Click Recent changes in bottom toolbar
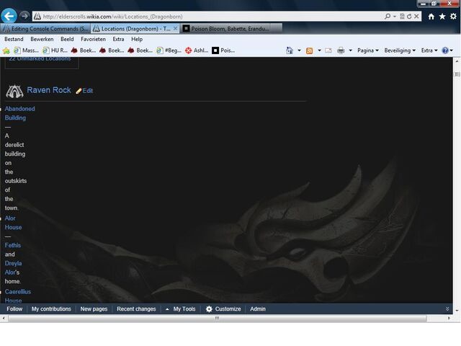Screen dimensions: 461x346 coord(136,309)
